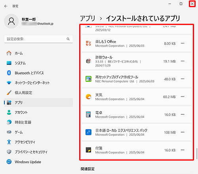Click the 108 MB size value
This screenshot has height=174, width=198.
click(170, 132)
